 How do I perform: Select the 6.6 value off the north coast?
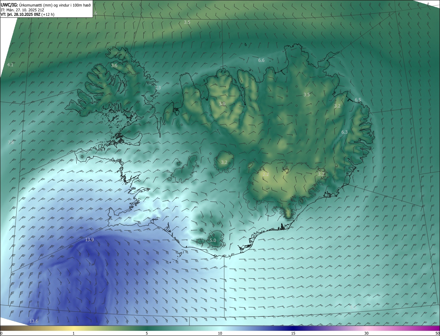click(x=261, y=60)
